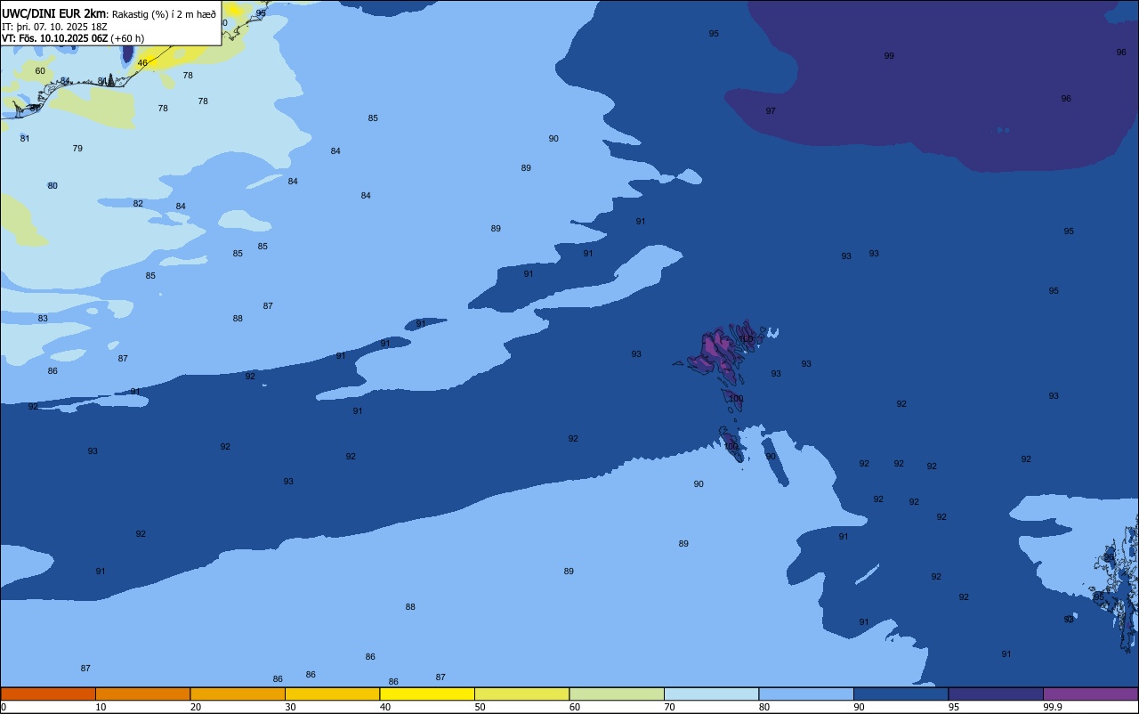Select the "40" legend tick label
The height and width of the screenshot is (714, 1139).
(x=385, y=707)
